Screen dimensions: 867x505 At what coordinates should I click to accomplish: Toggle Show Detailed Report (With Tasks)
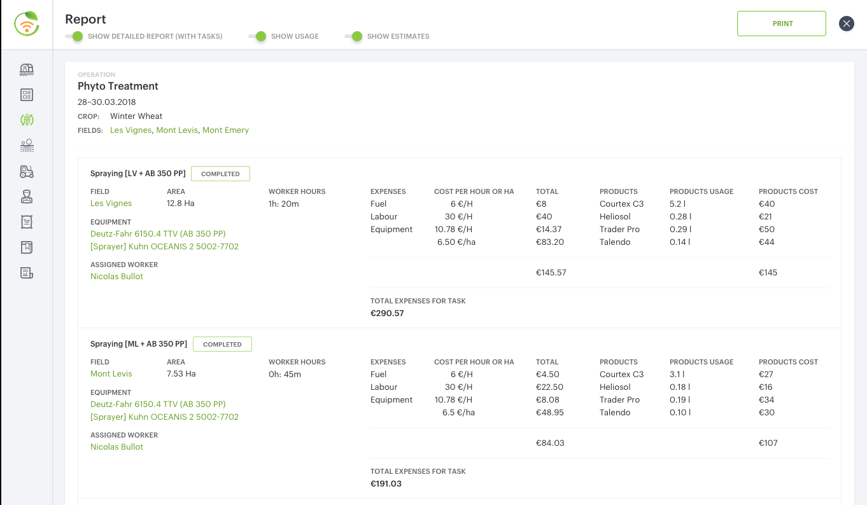click(74, 36)
